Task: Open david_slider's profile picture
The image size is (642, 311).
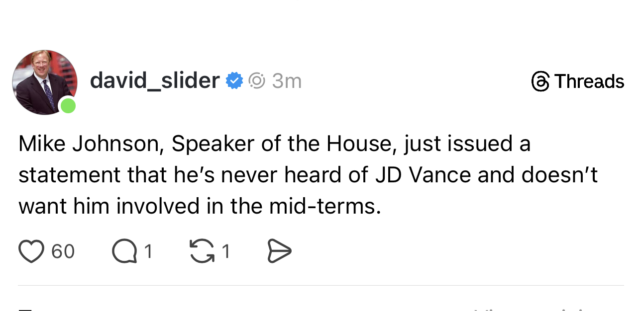Action: [44, 81]
